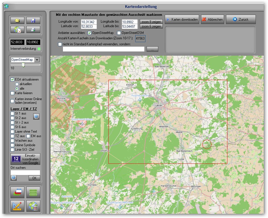Click the floppy disk save icon

click(x=33, y=21)
